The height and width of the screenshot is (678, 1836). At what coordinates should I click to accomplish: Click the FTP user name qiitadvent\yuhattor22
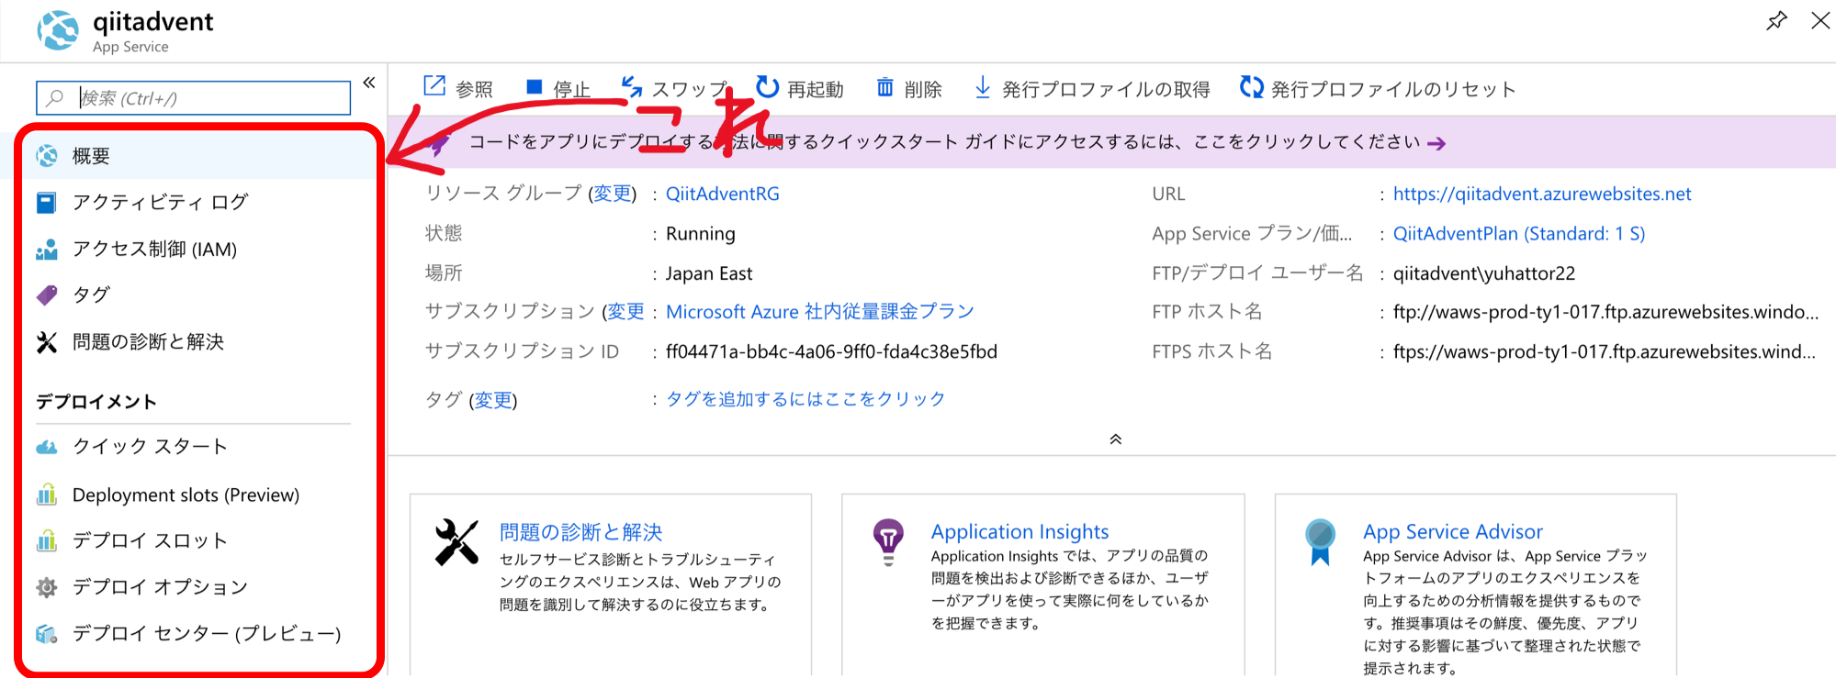(1484, 273)
